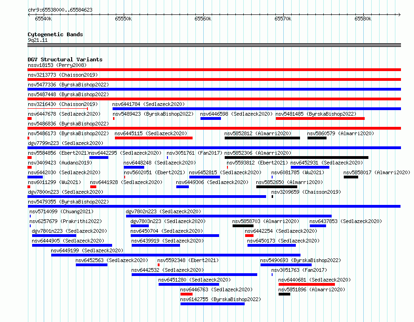The height and width of the screenshot is (322, 414).
Task: Click the black bar under nsv5852306
Action: coord(296,158)
